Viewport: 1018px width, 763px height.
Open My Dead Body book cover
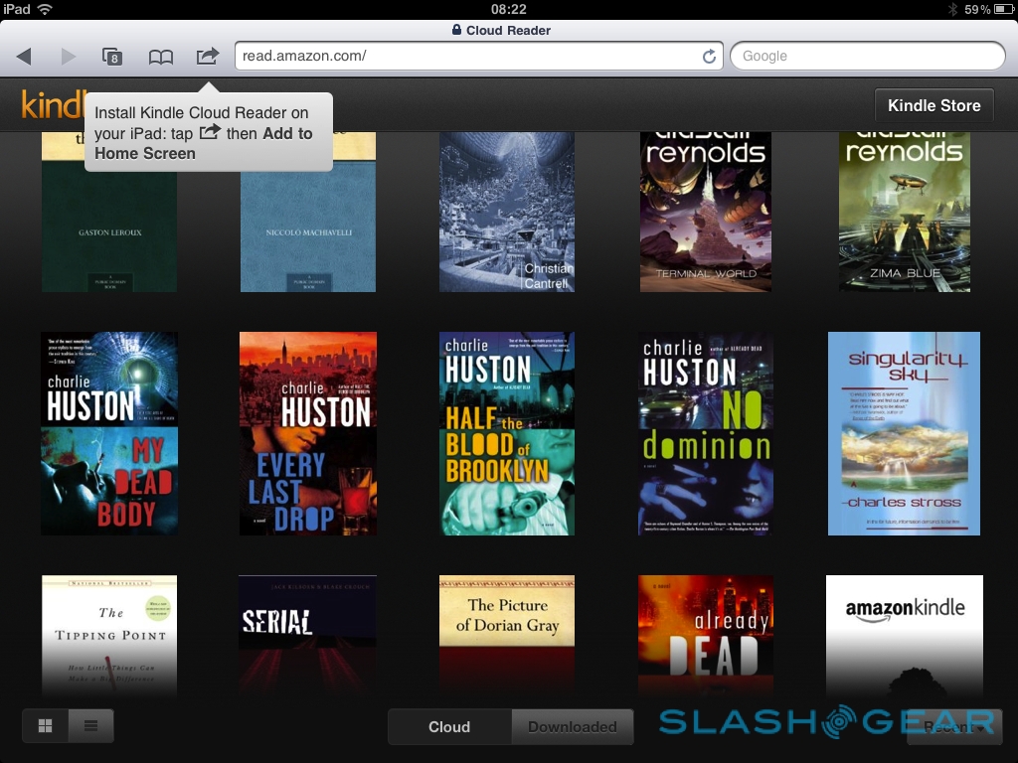coord(109,433)
